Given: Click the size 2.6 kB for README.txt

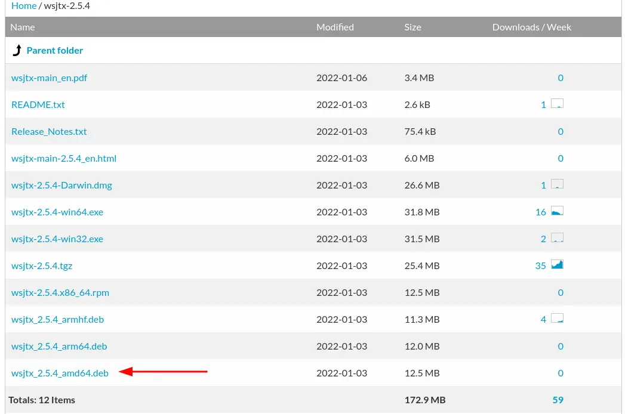Looking at the screenshot, I should click(x=417, y=105).
